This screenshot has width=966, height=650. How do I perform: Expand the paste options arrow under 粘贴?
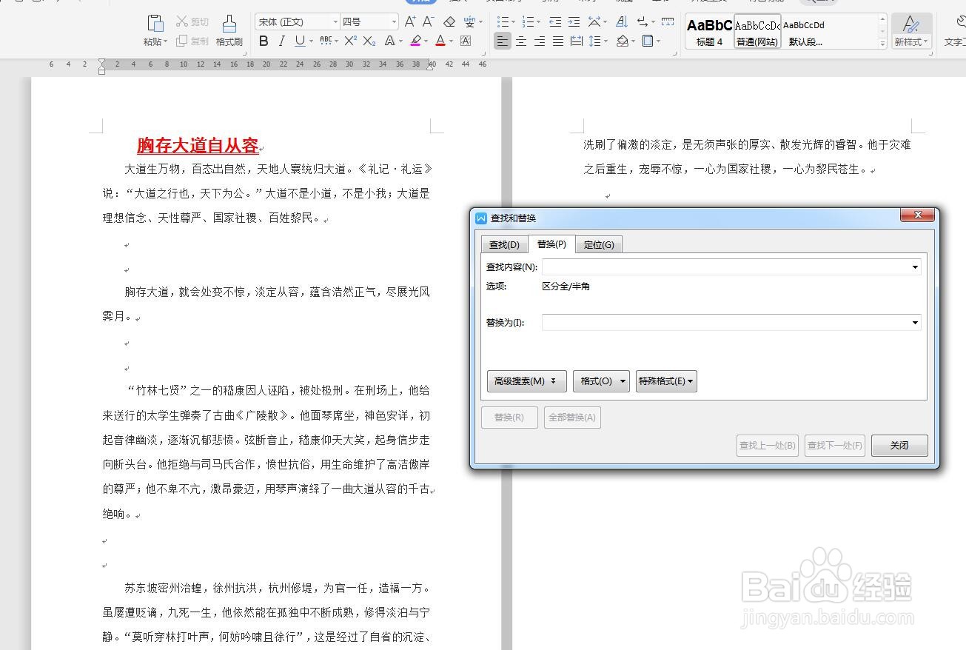point(166,42)
